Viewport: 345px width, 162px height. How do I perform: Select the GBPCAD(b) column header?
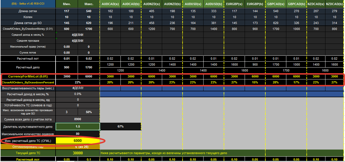[x=296, y=4]
